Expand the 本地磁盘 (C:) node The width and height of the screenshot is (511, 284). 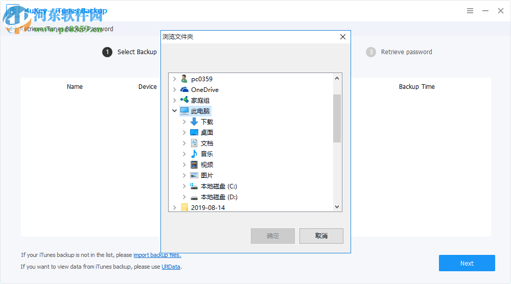[x=184, y=186]
